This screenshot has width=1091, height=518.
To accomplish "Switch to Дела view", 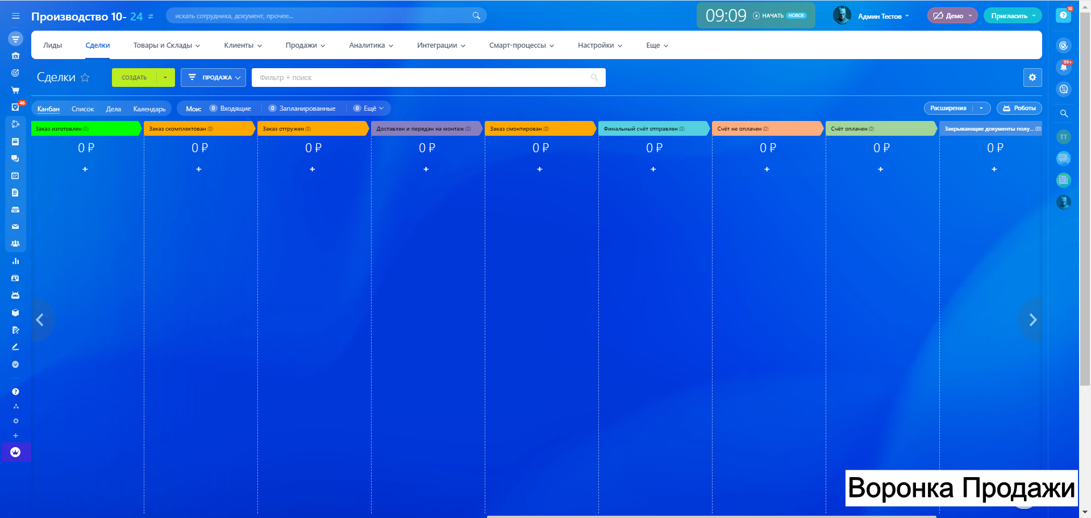I will [114, 108].
